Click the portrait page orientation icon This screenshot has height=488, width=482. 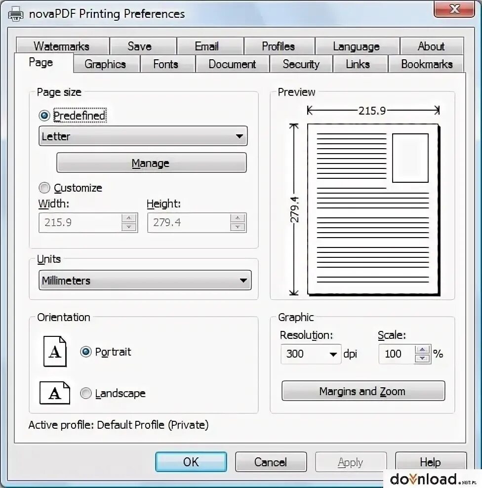55,351
